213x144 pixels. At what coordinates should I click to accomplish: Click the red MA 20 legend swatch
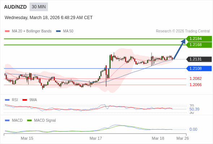click(7, 31)
